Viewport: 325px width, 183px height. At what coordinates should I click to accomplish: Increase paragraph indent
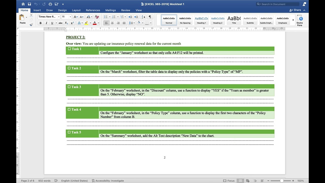tap(136, 17)
